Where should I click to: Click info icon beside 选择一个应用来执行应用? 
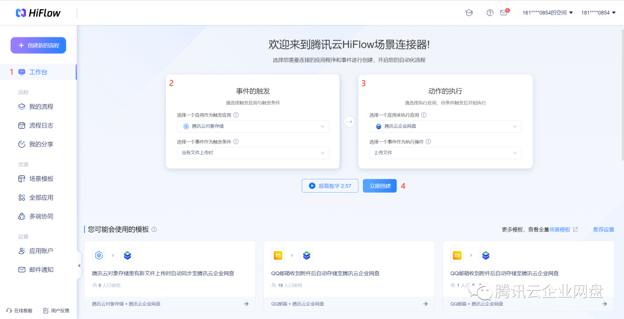424,115
